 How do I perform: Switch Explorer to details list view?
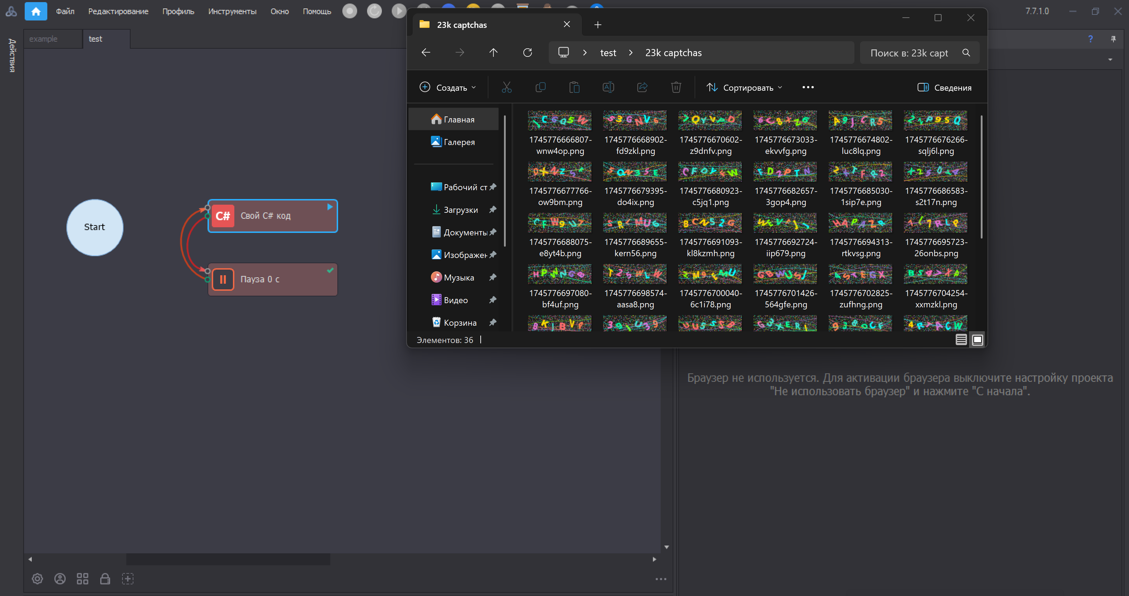click(x=961, y=340)
